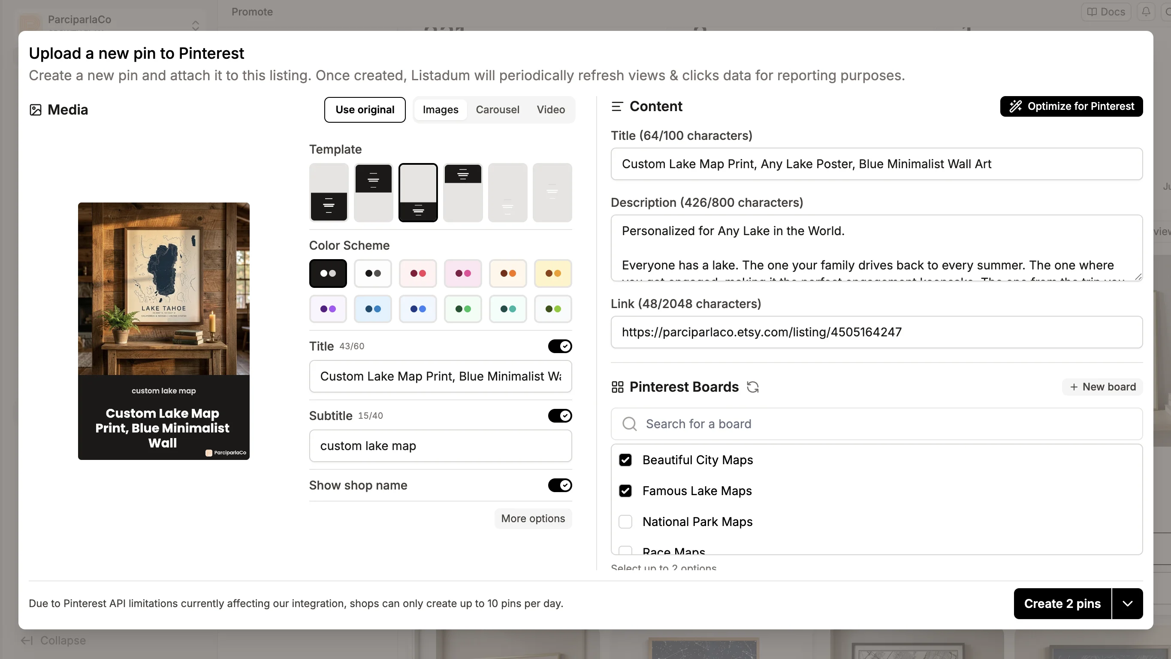
Task: Pick the yellow color scheme swatch
Action: [553, 273]
